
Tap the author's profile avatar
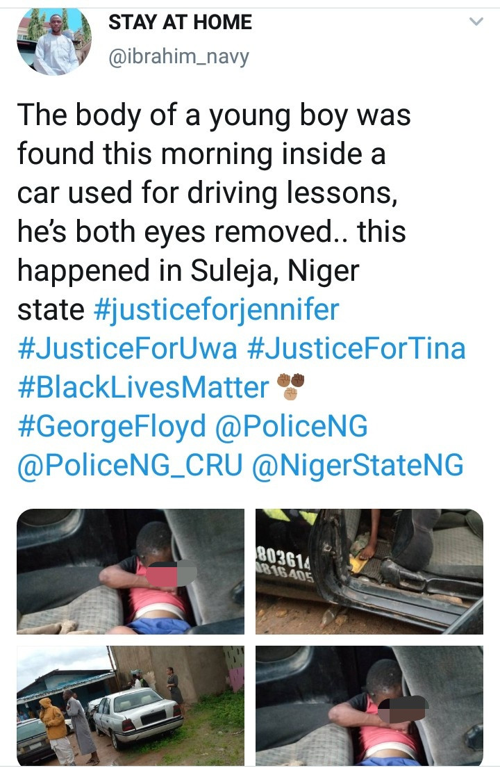(x=54, y=40)
